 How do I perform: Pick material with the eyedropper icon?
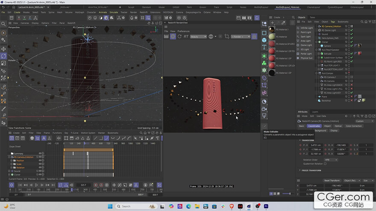tap(283, 23)
